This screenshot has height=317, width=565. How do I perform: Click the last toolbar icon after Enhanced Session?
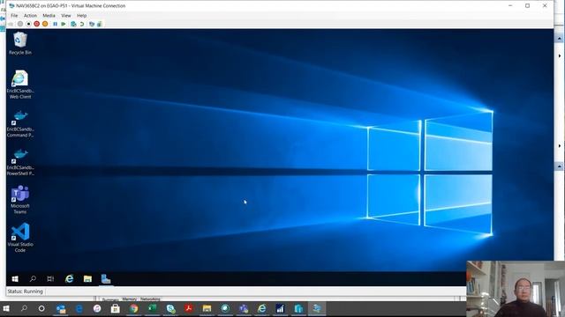(x=100, y=24)
